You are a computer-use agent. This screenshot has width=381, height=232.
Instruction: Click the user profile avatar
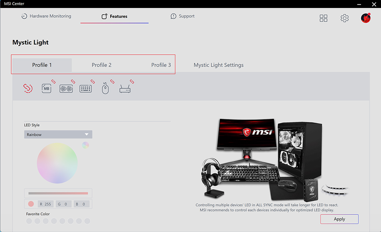coord(366,18)
